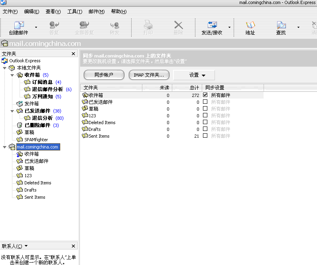This screenshot has width=317, height=265.
Task: Click the 同步设置 column header
Action: [x=233, y=87]
